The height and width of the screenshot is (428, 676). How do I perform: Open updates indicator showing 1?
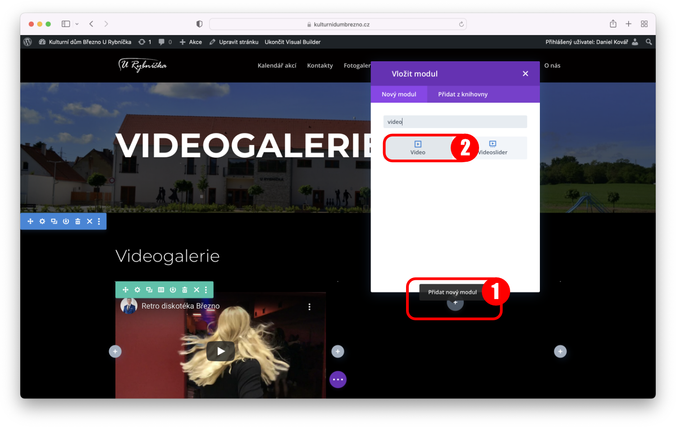[x=145, y=42]
